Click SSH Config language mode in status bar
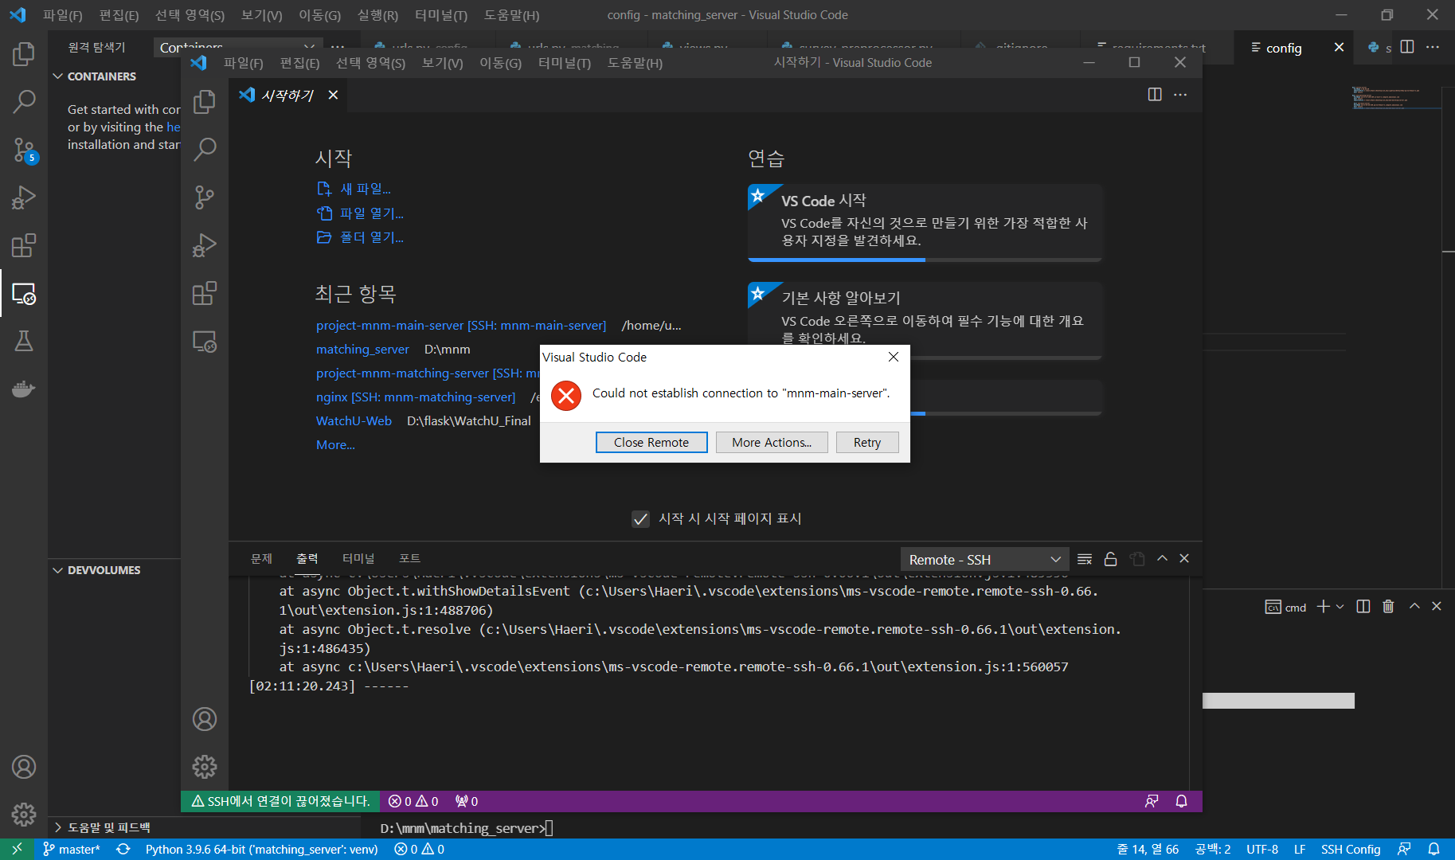 coord(1351,850)
